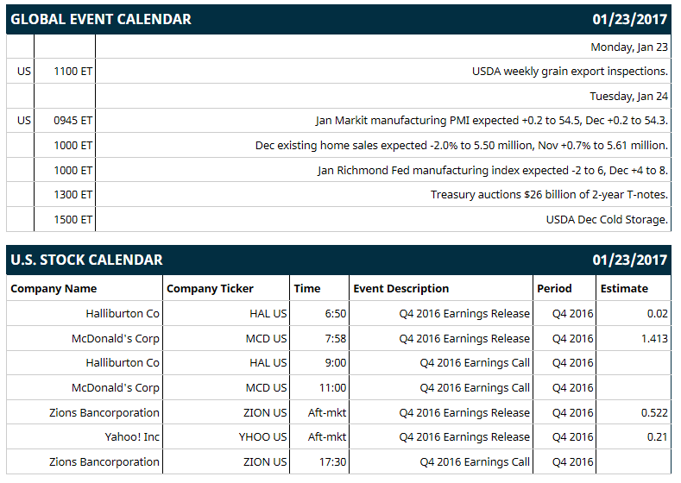Click the 01/23/2017 date in Global Event header
Image resolution: width=681 pixels, height=483 pixels.
coord(630,19)
